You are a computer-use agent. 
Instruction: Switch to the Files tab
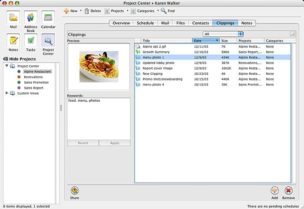coord(181,23)
